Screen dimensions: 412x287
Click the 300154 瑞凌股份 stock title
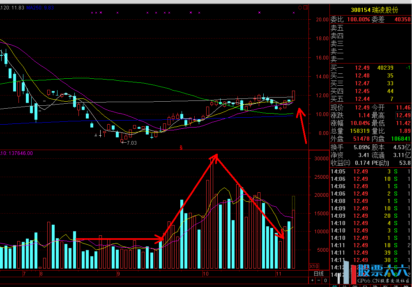[x=371, y=10]
